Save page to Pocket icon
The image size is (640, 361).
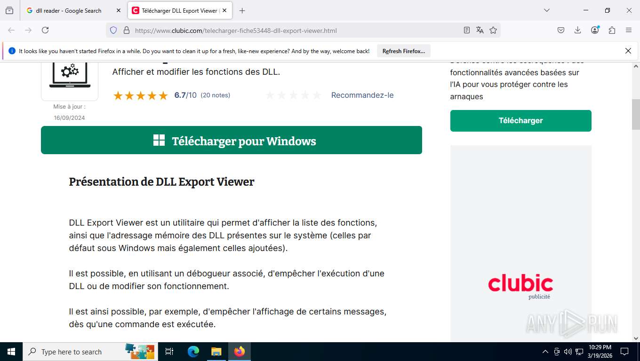pyautogui.click(x=561, y=30)
